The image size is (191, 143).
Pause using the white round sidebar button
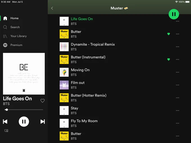[x=24, y=122]
